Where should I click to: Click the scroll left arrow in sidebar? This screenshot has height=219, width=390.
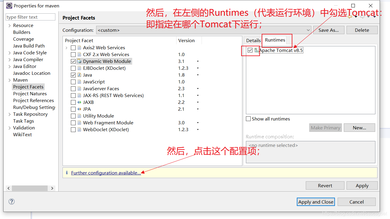coord(9,188)
